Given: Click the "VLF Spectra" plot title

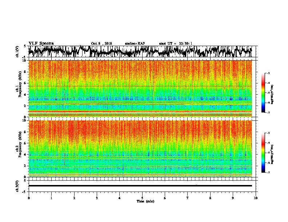Looking at the screenshot, I should point(41,44).
